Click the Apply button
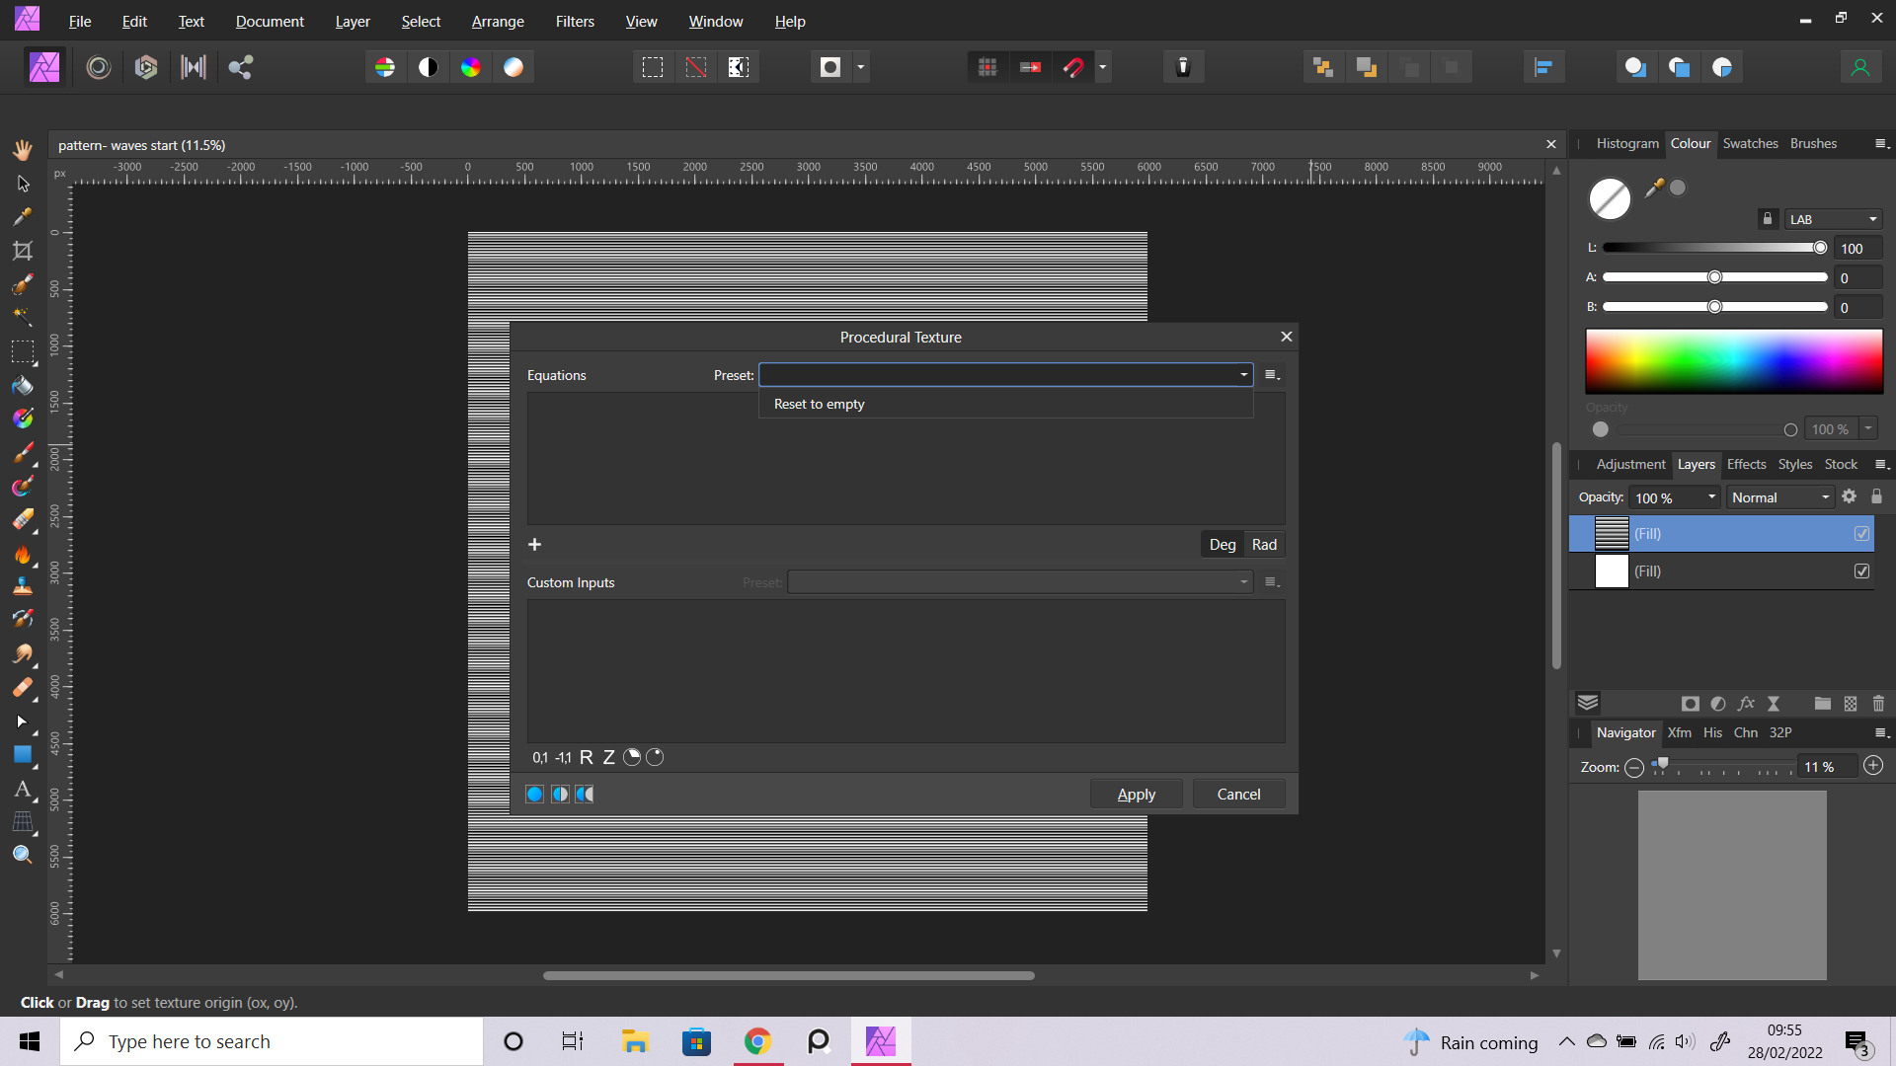This screenshot has height=1066, width=1896. point(1136,795)
